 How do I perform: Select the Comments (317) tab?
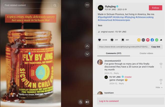(x=113, y=53)
